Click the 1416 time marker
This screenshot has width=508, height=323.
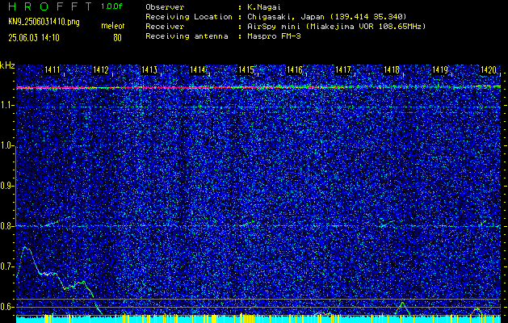pyautogui.click(x=295, y=69)
